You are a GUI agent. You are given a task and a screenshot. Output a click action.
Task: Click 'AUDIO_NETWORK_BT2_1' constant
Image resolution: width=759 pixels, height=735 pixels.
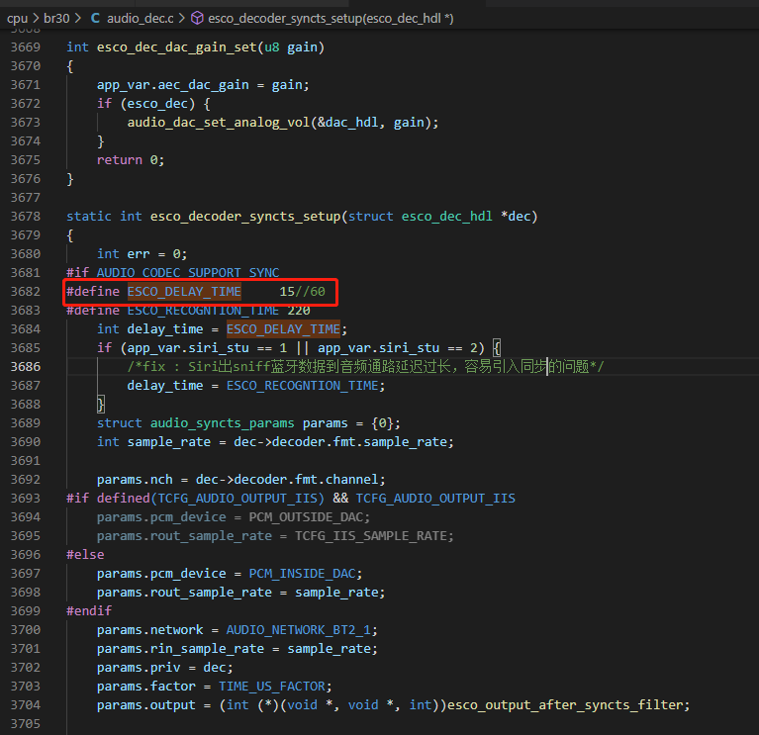(x=298, y=630)
